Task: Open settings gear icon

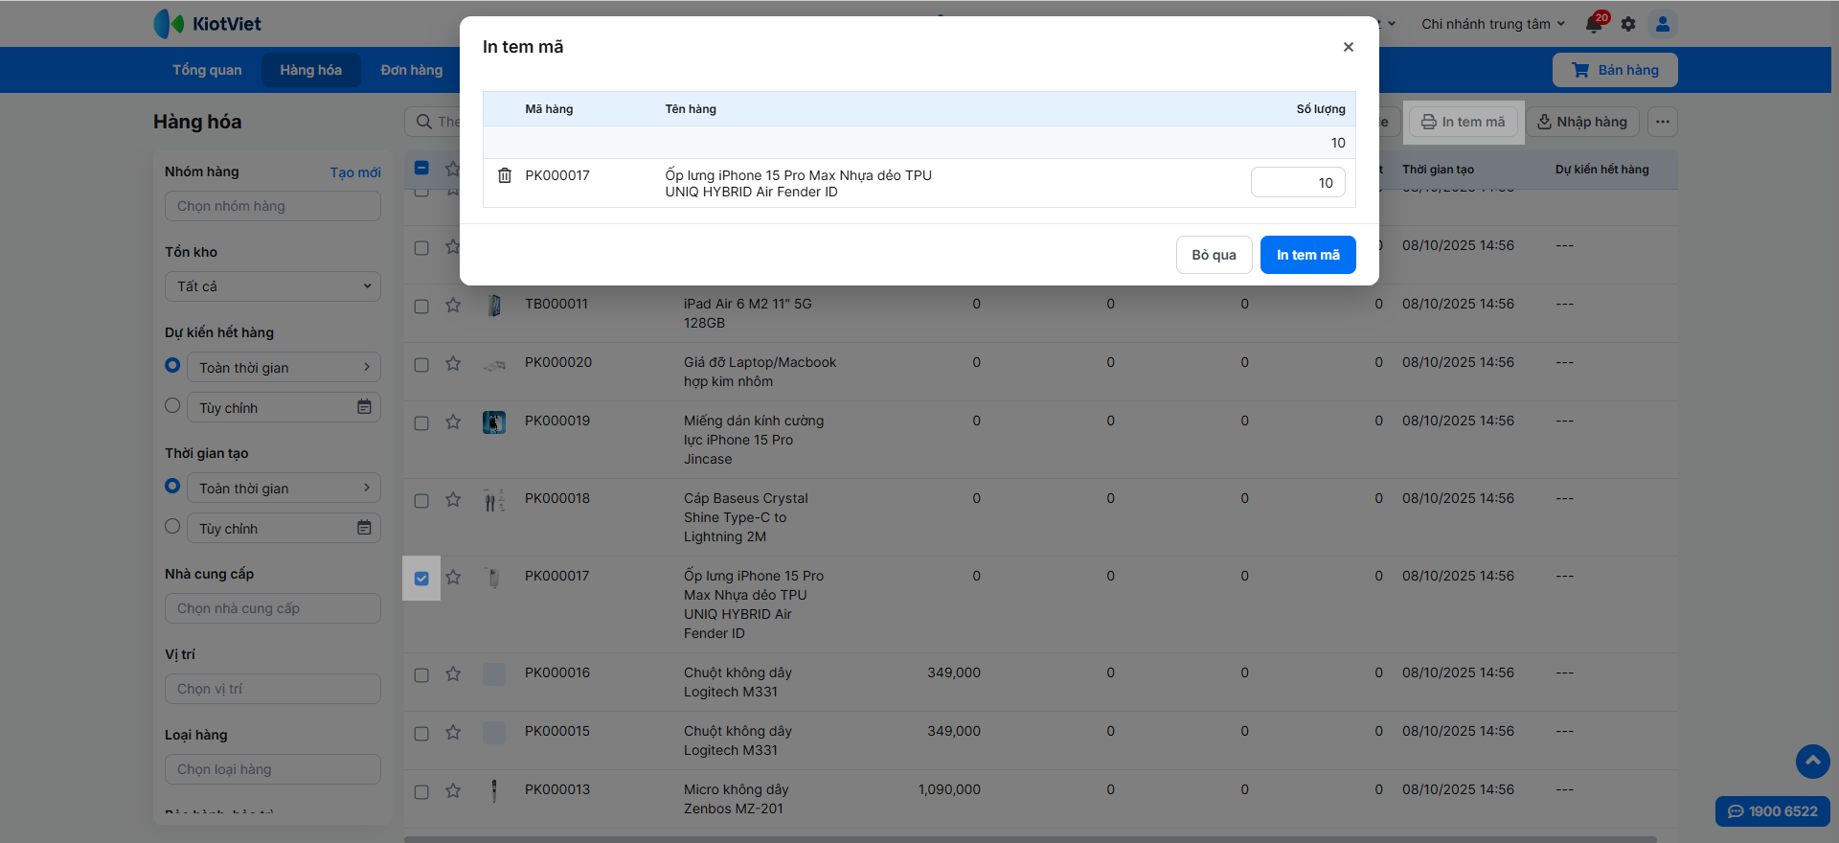Action: pos(1628,24)
